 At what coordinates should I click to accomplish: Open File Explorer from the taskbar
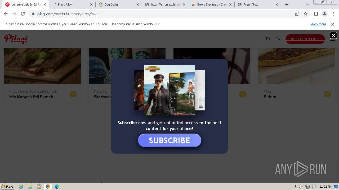point(30,187)
